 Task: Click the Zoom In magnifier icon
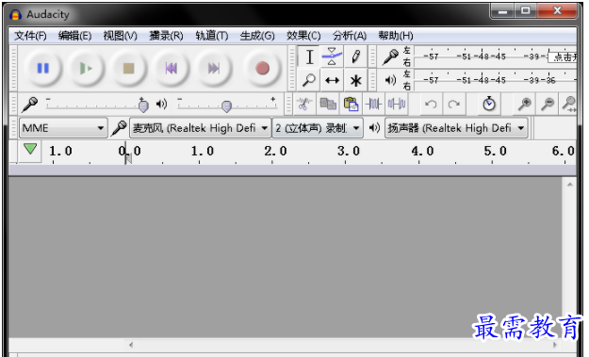coord(524,104)
